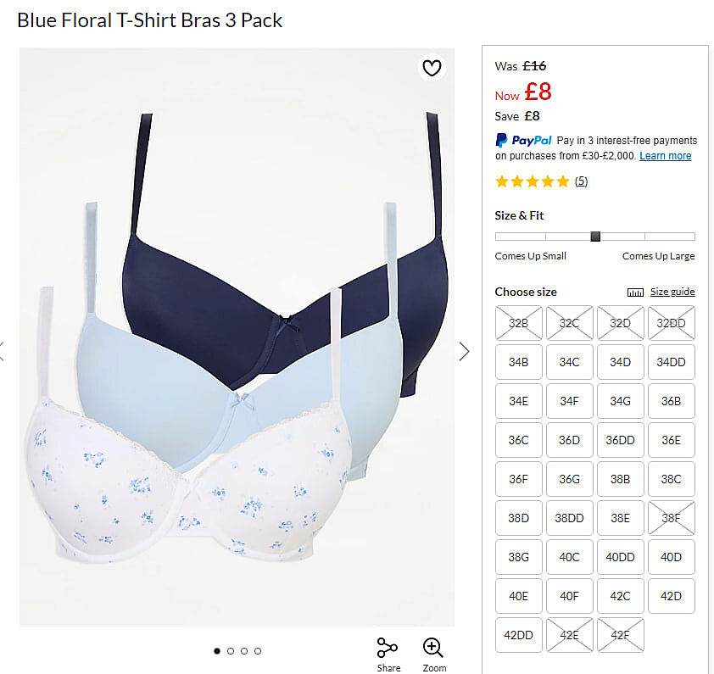Select the second image carousel dot
The height and width of the screenshot is (674, 714).
coord(231,651)
